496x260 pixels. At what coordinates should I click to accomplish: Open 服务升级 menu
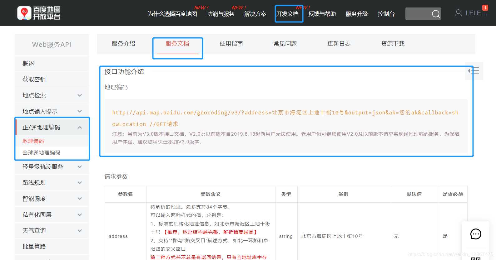pyautogui.click(x=357, y=14)
